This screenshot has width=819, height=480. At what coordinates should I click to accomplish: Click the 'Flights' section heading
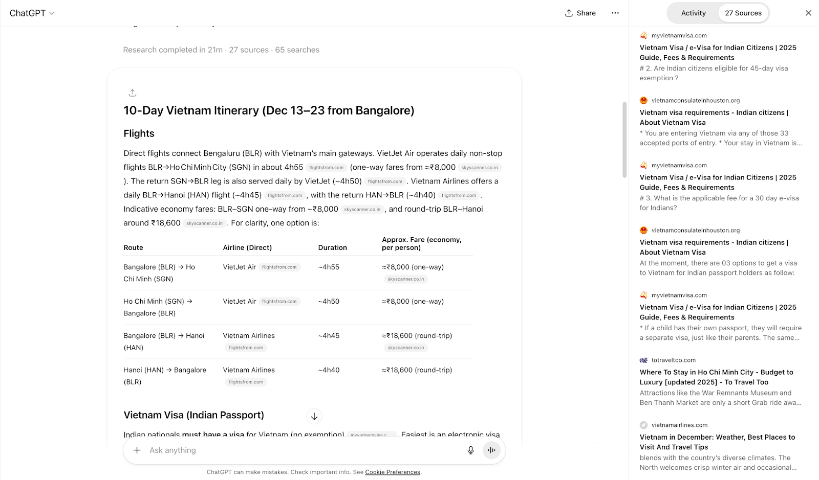[x=139, y=133]
